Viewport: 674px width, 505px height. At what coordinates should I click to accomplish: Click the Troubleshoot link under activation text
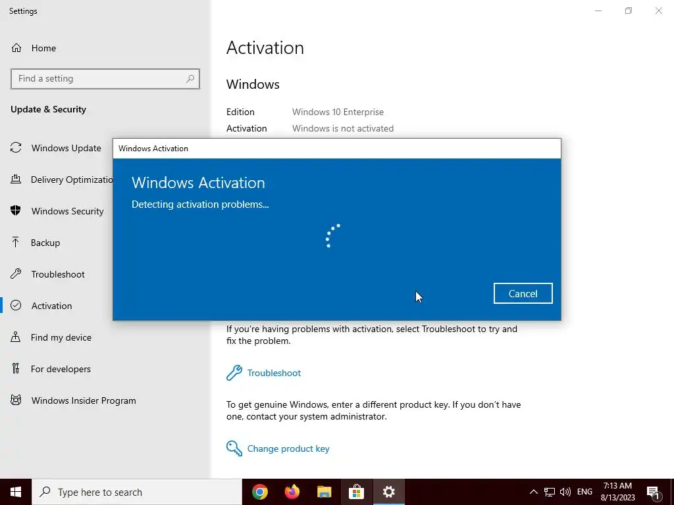[274, 373]
